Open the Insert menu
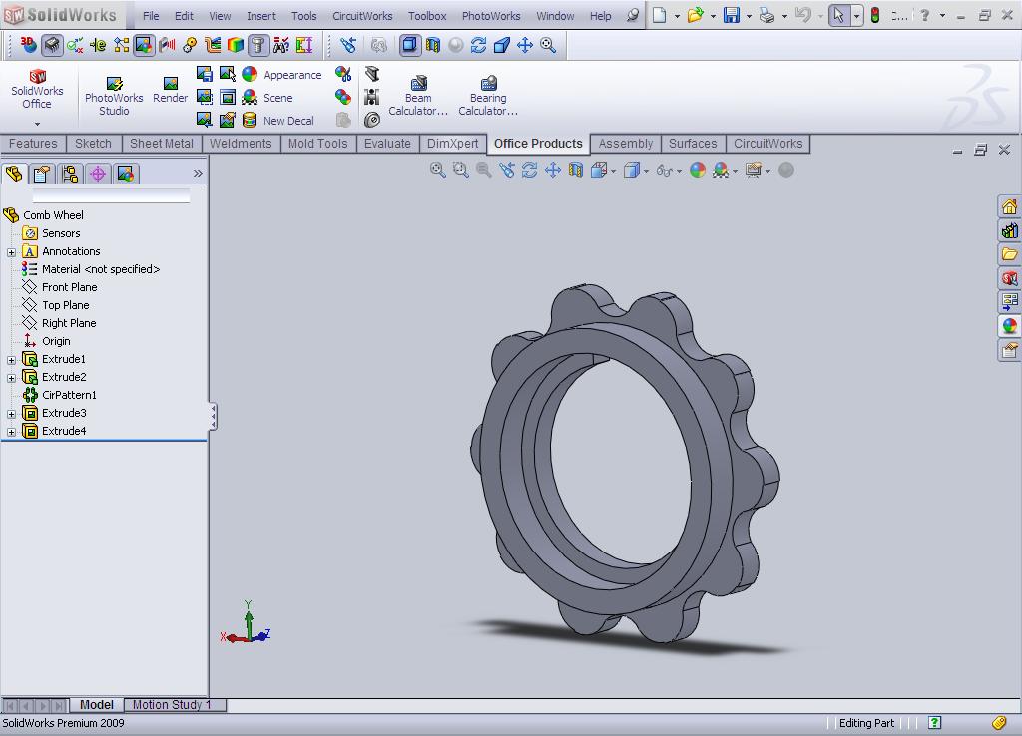The image size is (1022, 736). click(x=260, y=16)
